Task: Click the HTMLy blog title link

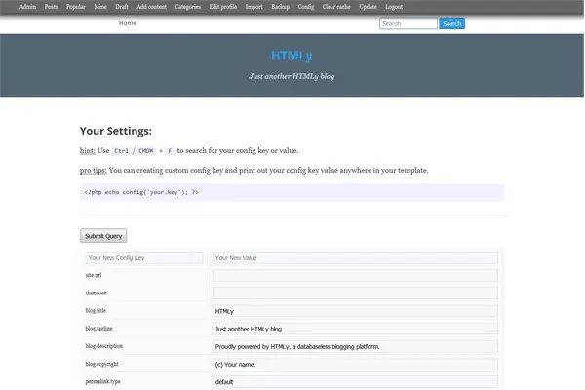Action: 292,56
